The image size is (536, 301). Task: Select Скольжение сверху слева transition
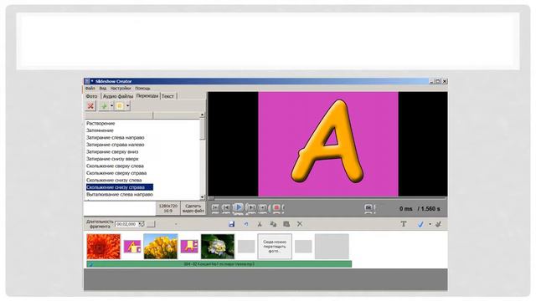(115, 166)
